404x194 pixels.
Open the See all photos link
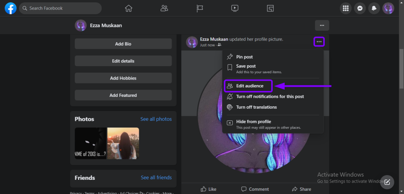[156, 119]
